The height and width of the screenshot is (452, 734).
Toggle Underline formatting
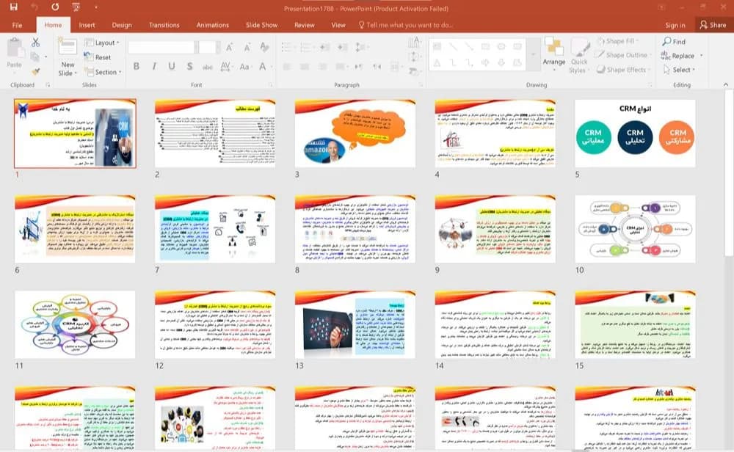click(x=172, y=67)
